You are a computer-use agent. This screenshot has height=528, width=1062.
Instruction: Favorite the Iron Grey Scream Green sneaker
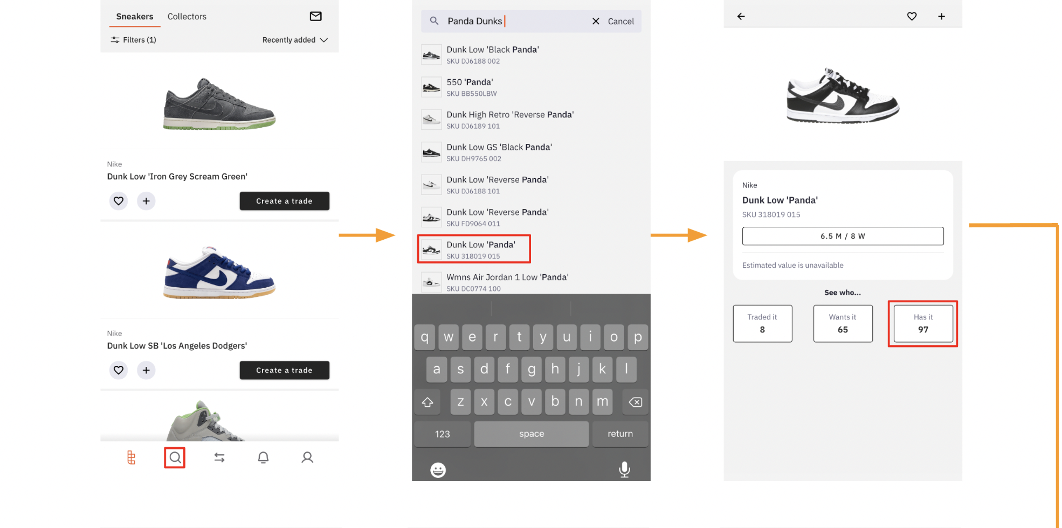[x=119, y=201]
